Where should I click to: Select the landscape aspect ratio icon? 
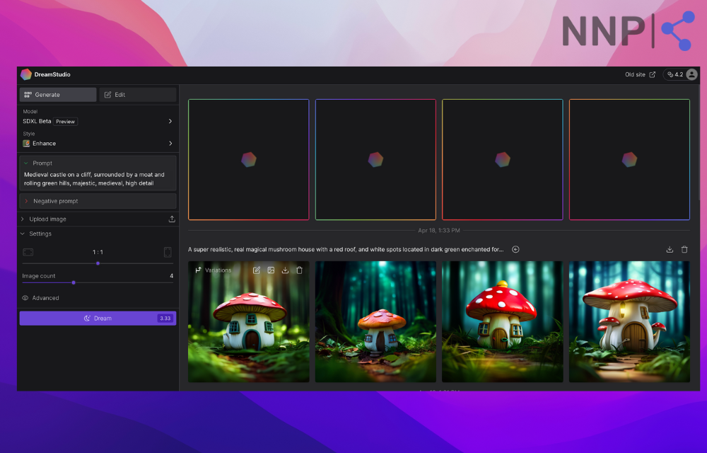28,252
